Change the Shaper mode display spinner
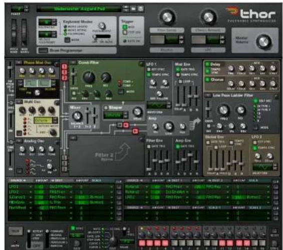 [126, 115]
